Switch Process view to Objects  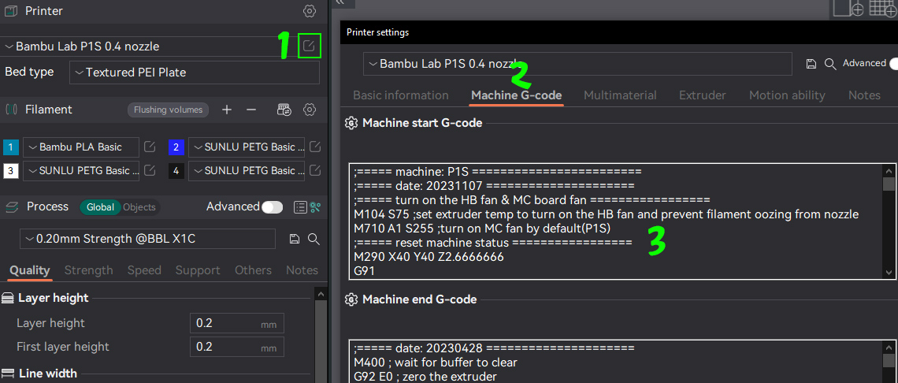tap(139, 207)
